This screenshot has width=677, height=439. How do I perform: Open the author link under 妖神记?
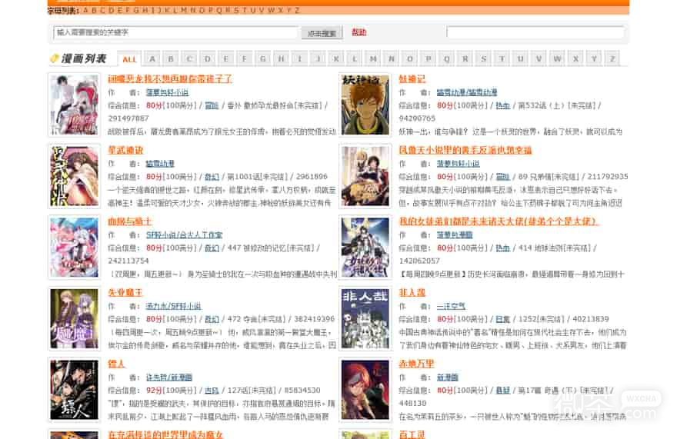pos(467,93)
